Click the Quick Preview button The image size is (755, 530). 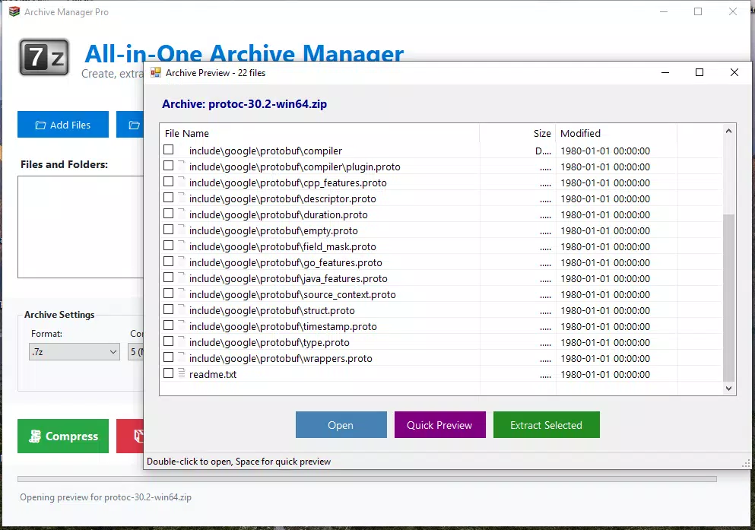[439, 424]
